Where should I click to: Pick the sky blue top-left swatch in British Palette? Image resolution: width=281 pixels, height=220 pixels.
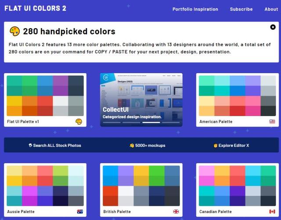pos(110,170)
